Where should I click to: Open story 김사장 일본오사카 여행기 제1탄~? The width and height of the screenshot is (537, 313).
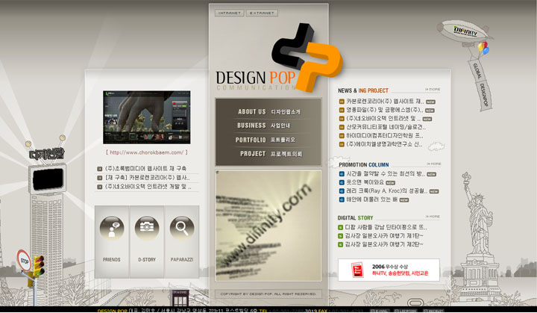(x=384, y=236)
